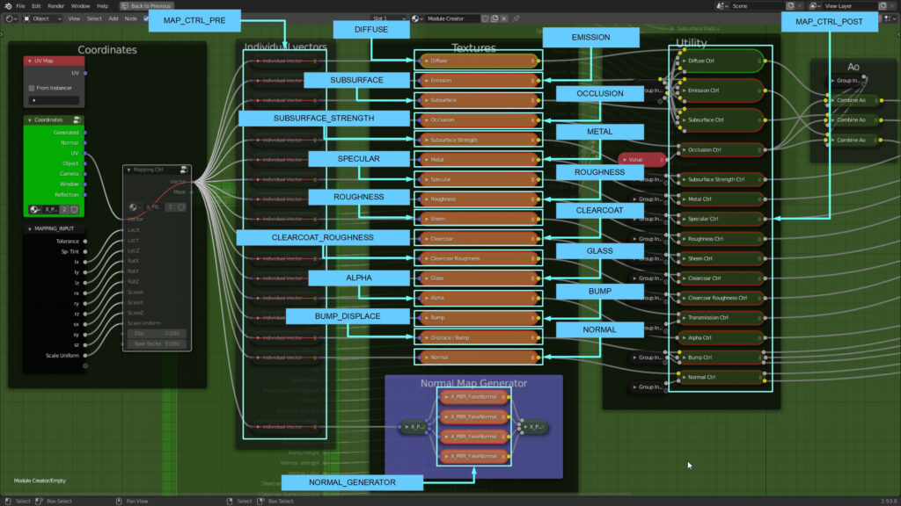Unlink the Module Creator material with X
The image size is (901, 506).
(504, 18)
